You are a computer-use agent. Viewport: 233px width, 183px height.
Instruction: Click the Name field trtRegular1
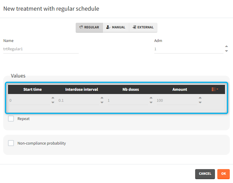click(x=41, y=49)
